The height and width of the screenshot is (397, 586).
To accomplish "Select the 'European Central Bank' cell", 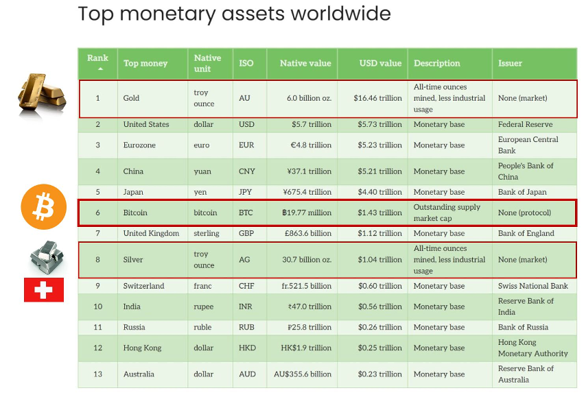I will pyautogui.click(x=535, y=145).
